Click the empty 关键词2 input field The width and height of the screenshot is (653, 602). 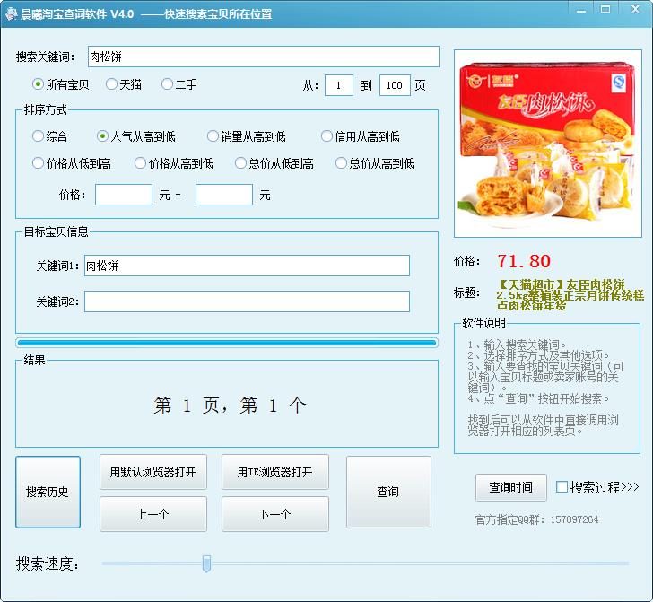click(x=247, y=301)
